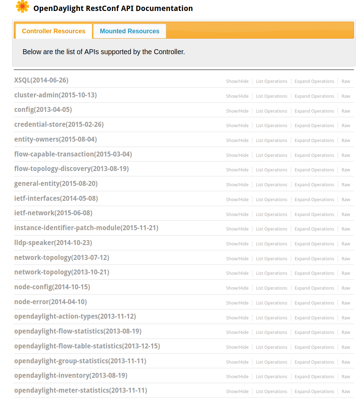359x398 pixels.
Task: Toggle Show/Hide for credential-store row
Action: (237, 126)
